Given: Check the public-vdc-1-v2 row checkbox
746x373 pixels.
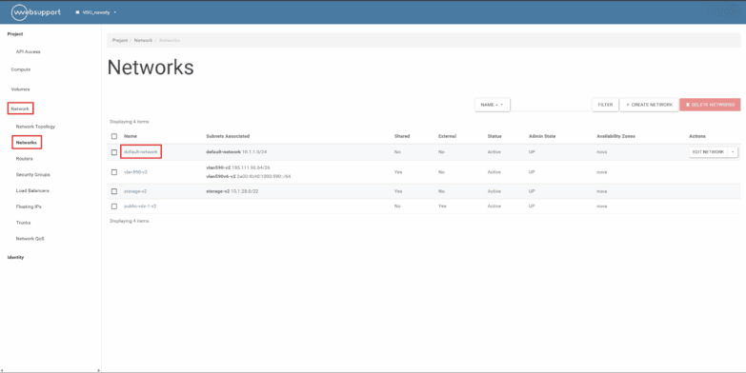Looking at the screenshot, I should click(114, 206).
